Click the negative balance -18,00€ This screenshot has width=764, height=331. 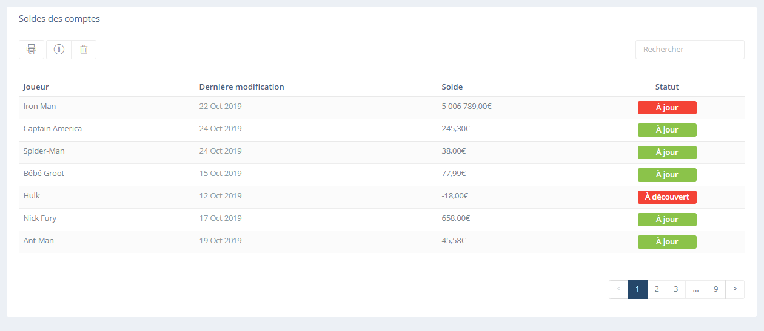455,196
